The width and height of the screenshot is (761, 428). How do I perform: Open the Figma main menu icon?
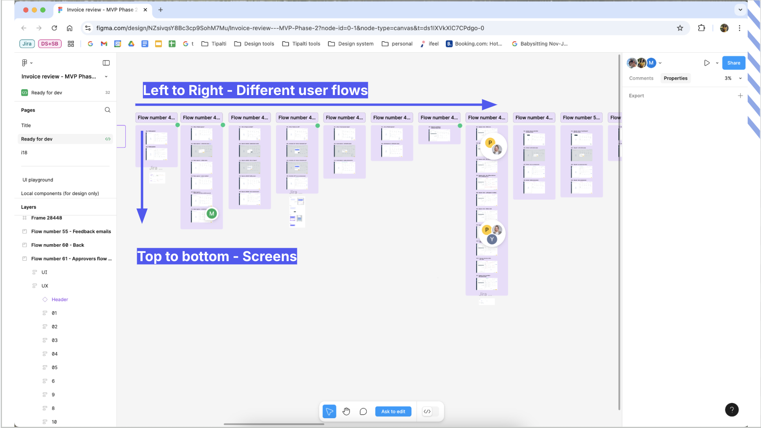(25, 63)
